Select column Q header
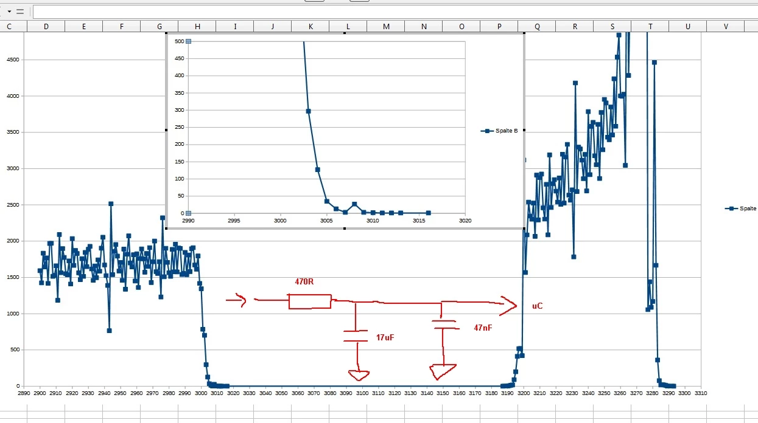758x423 pixels. pos(536,26)
